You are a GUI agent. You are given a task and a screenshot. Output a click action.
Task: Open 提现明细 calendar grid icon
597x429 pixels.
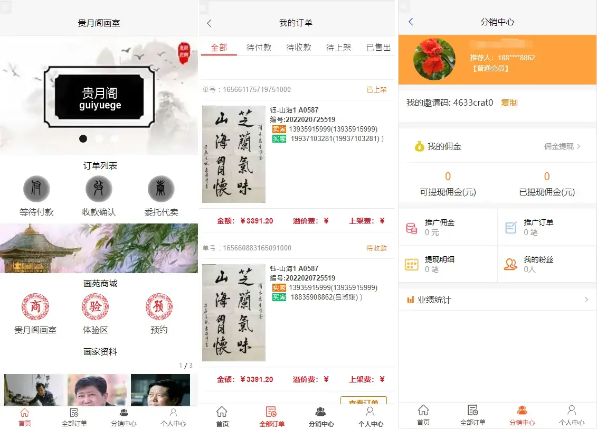tap(412, 264)
